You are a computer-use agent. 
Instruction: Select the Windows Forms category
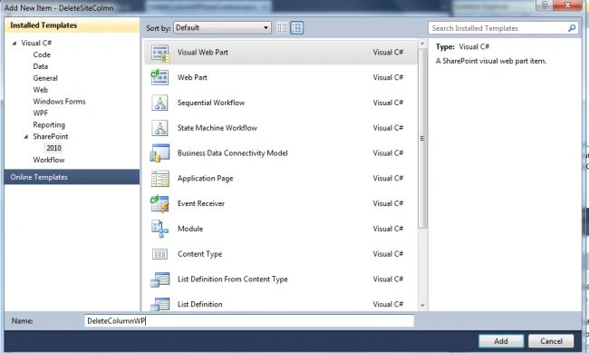pyautogui.click(x=59, y=102)
